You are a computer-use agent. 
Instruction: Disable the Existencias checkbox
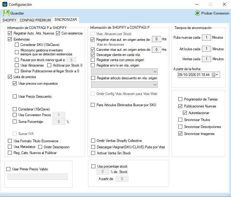point(10,39)
